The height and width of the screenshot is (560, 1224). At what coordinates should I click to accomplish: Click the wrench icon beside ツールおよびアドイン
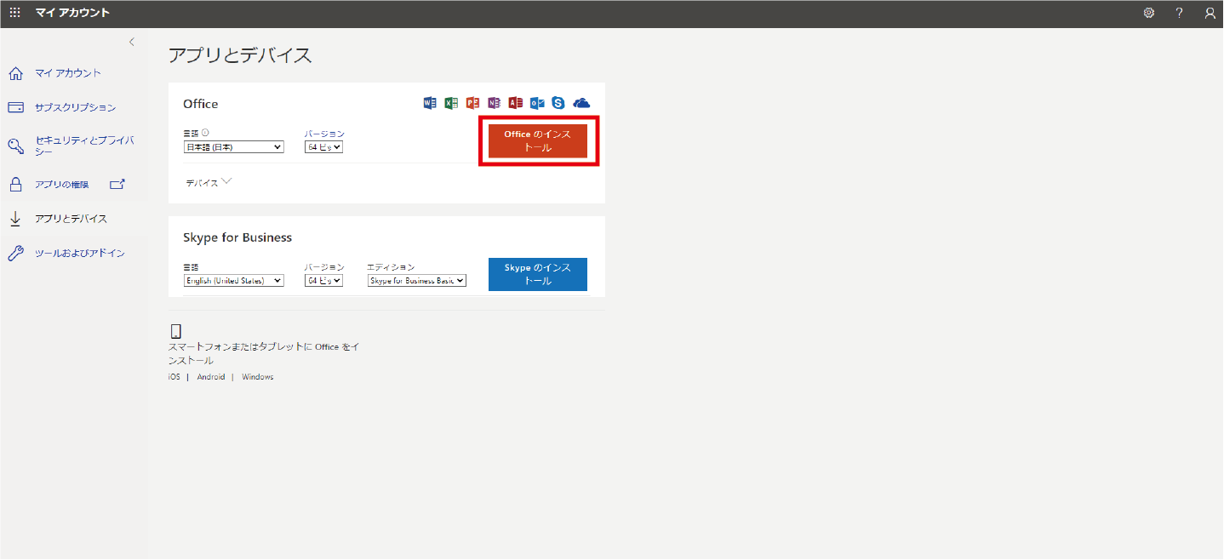(15, 253)
